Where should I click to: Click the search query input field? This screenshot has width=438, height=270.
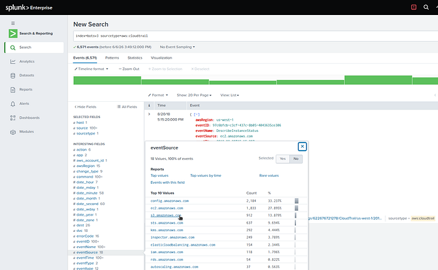[255, 36]
